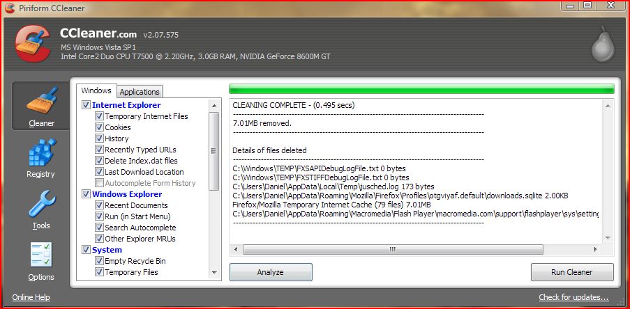The width and height of the screenshot is (630, 309).
Task: Uncheck Temporary Internet Files
Action: [99, 116]
